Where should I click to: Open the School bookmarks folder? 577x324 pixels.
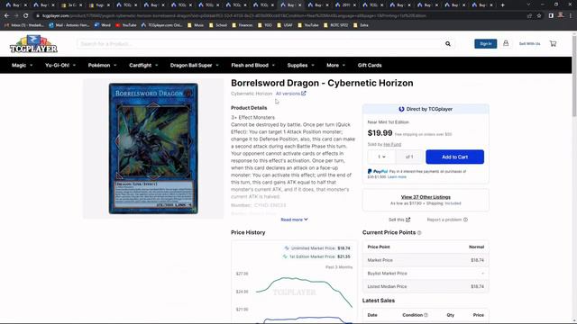click(218, 25)
